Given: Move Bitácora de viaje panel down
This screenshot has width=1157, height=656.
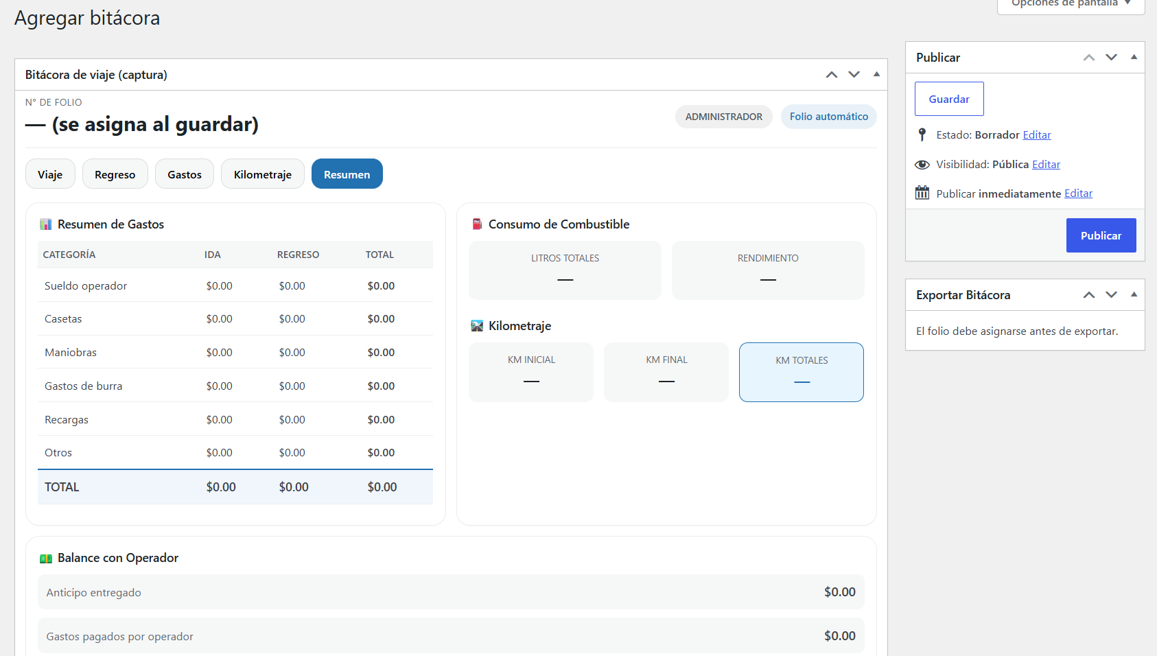Looking at the screenshot, I should click(854, 74).
